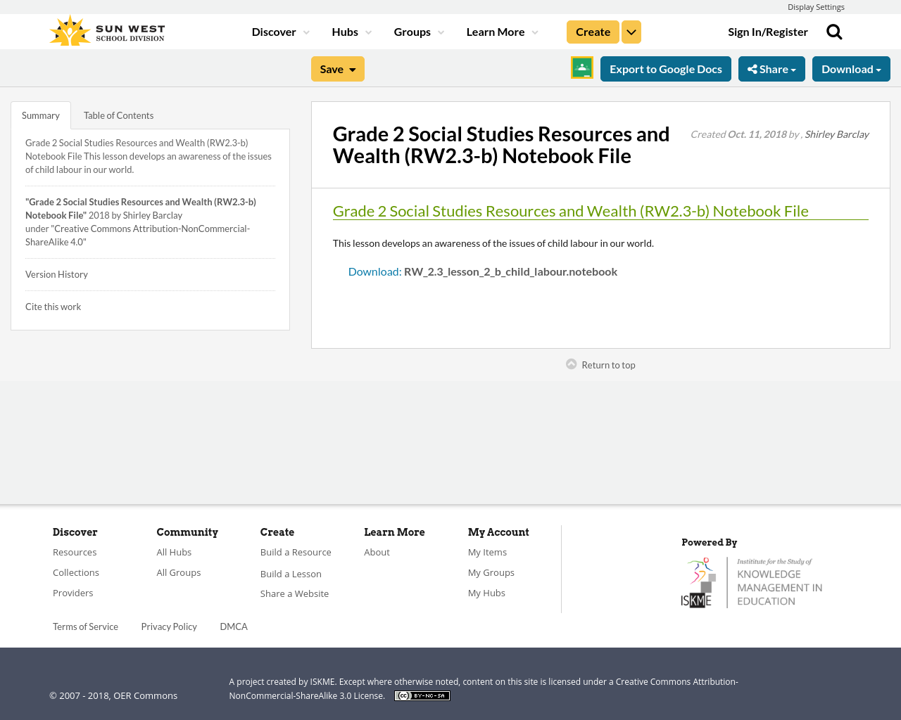This screenshot has width=901, height=720.
Task: Select the Summary tab
Action: [40, 114]
